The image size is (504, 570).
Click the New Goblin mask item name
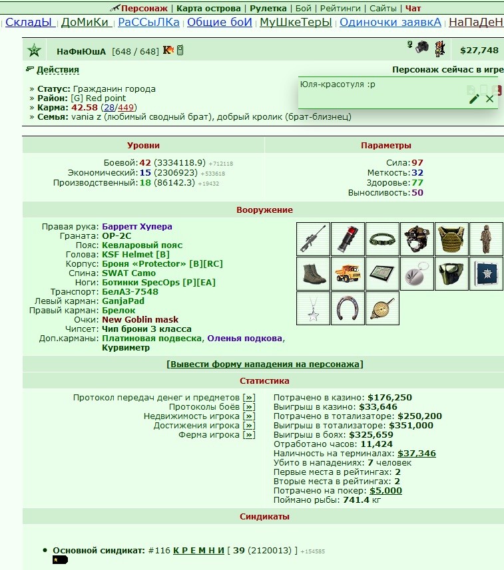click(140, 319)
